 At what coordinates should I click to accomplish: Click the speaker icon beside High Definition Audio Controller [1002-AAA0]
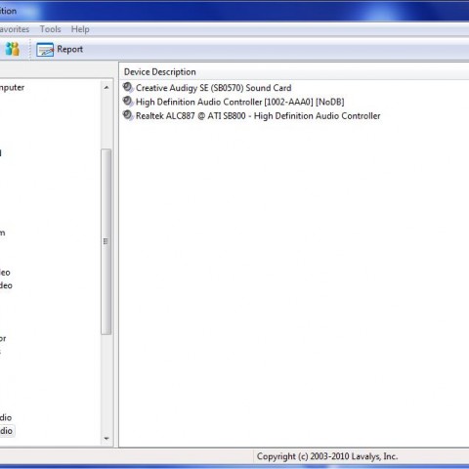coord(128,102)
